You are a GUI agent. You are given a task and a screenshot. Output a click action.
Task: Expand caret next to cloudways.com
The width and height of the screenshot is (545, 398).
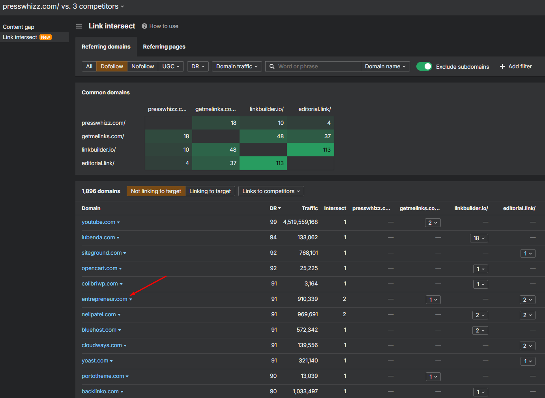coord(125,345)
